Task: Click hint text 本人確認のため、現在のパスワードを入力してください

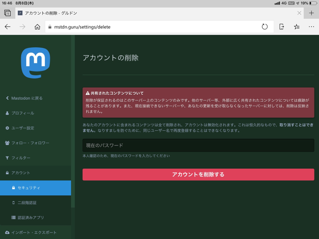Action: coord(126,156)
